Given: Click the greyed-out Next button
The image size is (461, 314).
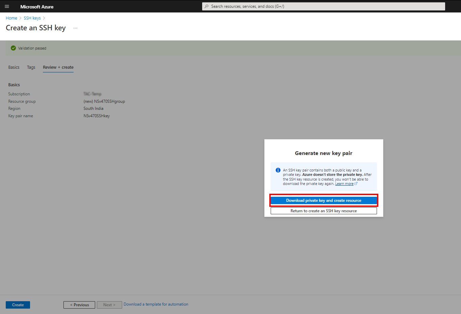Looking at the screenshot, I should [109, 305].
